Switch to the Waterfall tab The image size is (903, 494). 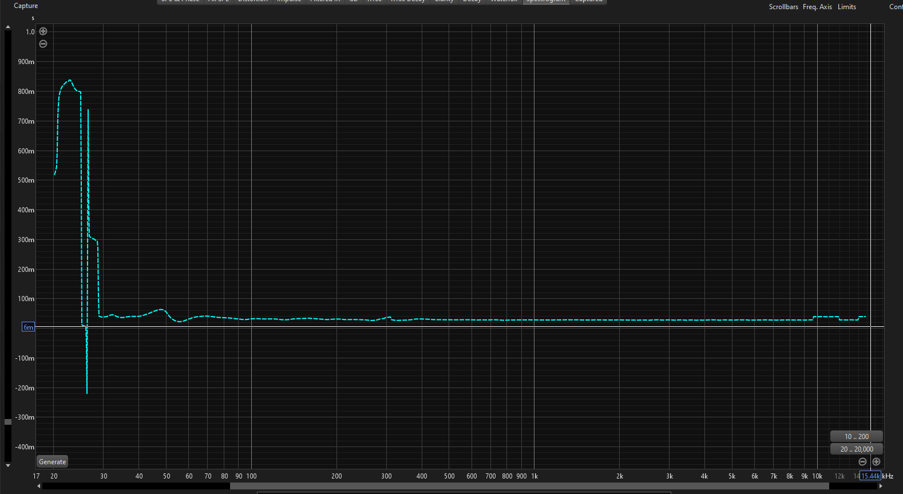tap(504, 2)
